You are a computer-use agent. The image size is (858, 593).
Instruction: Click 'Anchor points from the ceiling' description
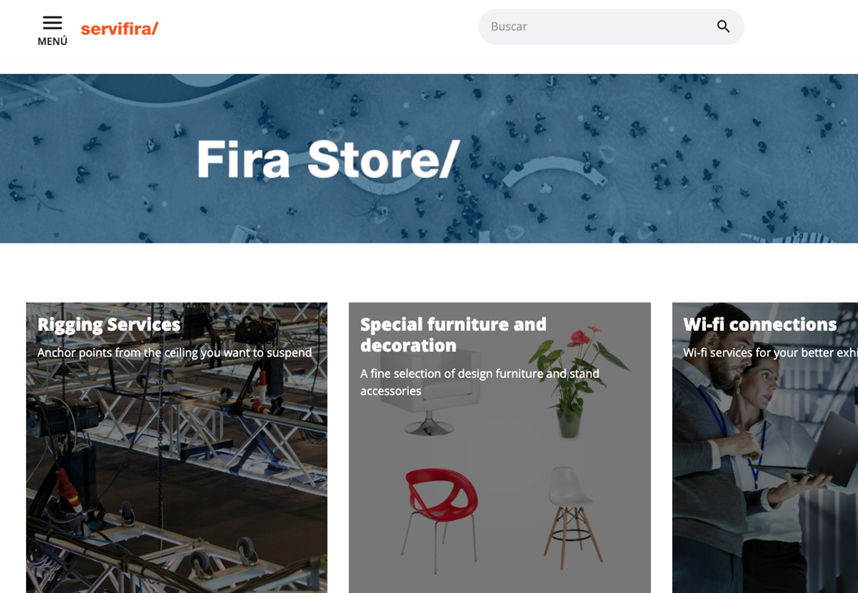(x=175, y=352)
